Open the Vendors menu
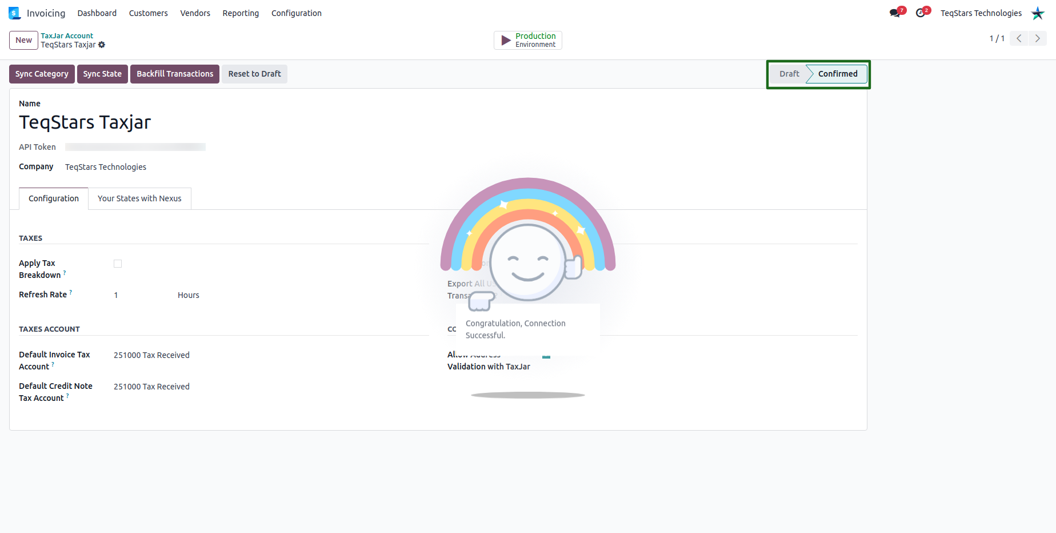The image size is (1056, 533). (x=195, y=13)
